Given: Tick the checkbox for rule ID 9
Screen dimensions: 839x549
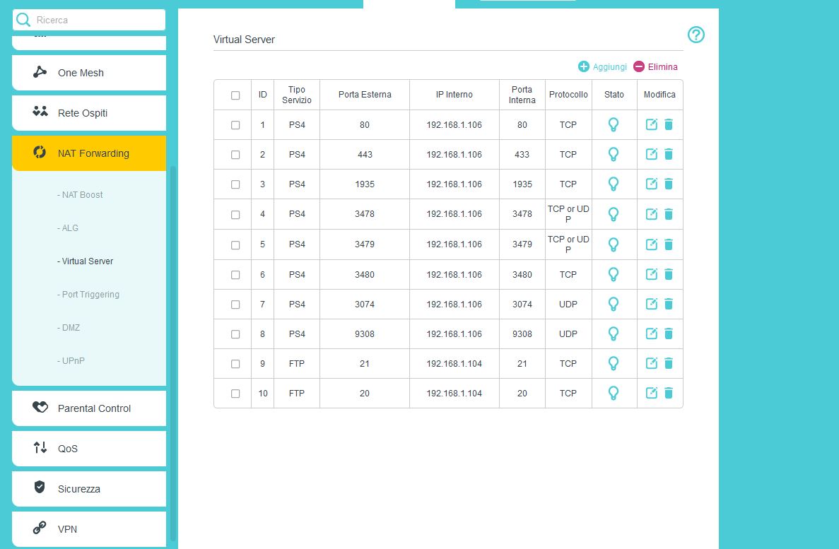Looking at the screenshot, I should (x=235, y=363).
